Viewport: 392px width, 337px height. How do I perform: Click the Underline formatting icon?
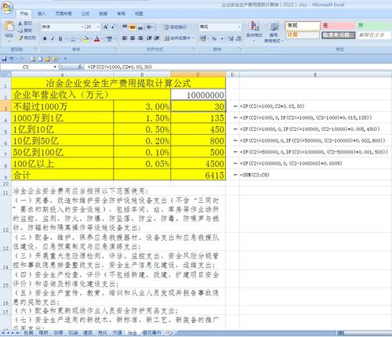coord(60,38)
